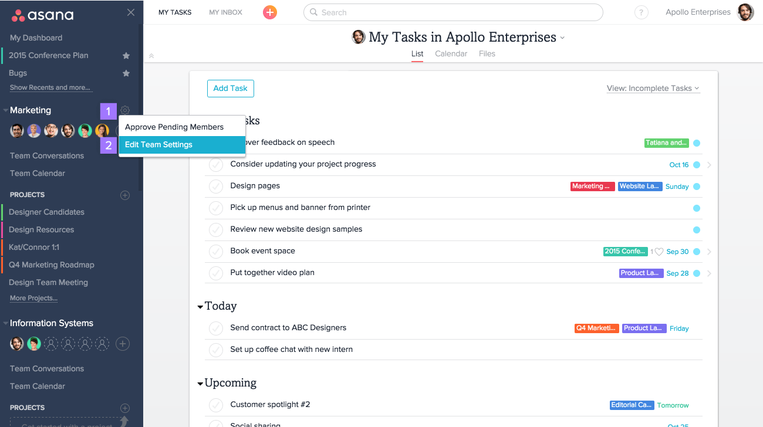Image resolution: width=763 pixels, height=427 pixels.
Task: Switch to the My Tasks tab
Action: point(175,12)
